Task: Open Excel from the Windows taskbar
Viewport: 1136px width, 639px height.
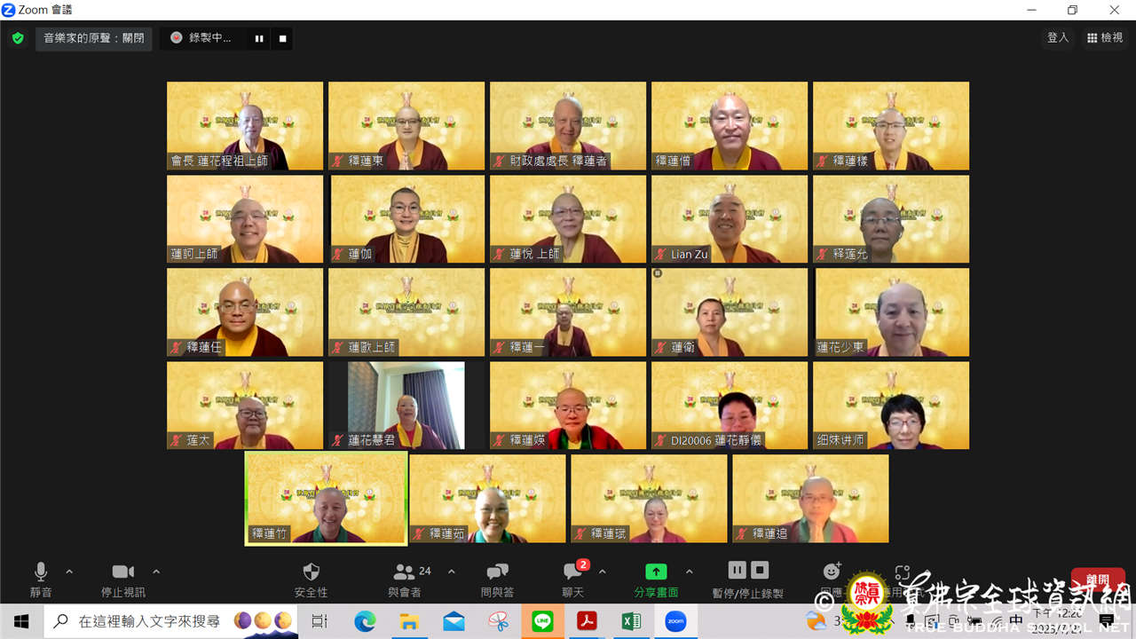Action: [x=631, y=621]
